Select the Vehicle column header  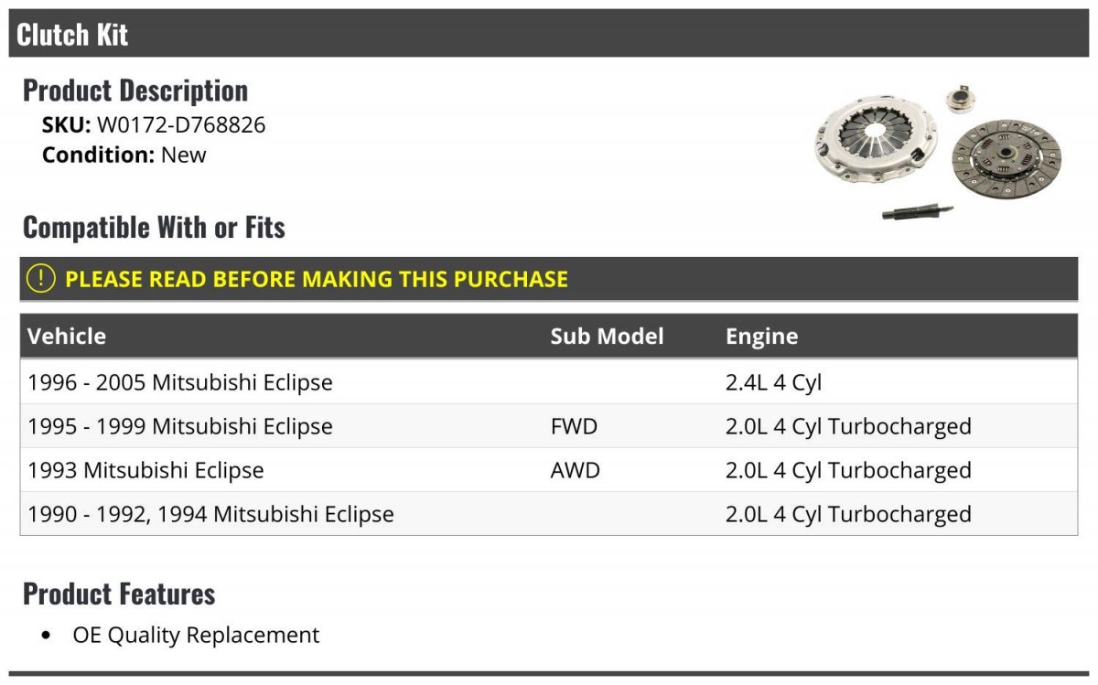(67, 337)
